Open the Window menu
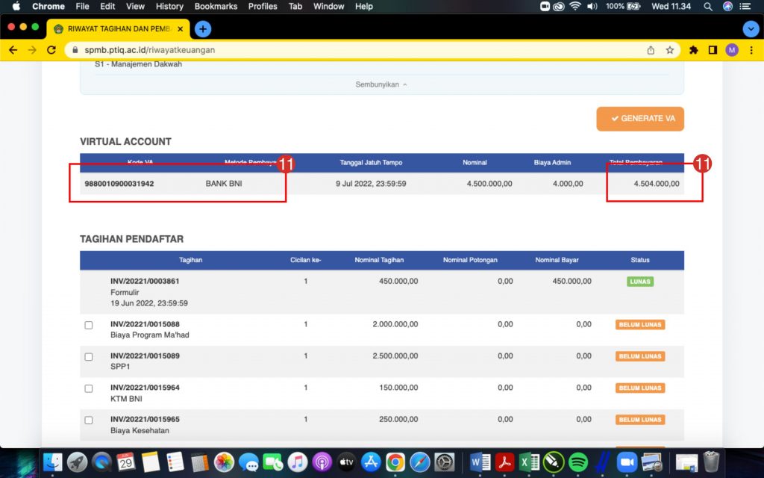 coord(329,6)
